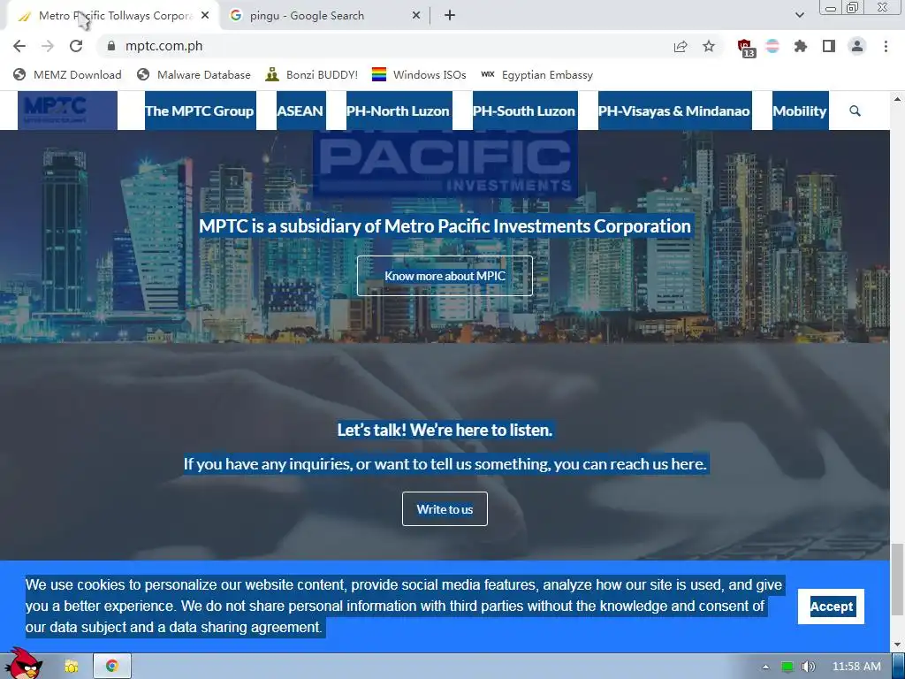Expand the tab search dropdown arrow
This screenshot has width=905, height=679.
pos(799,15)
